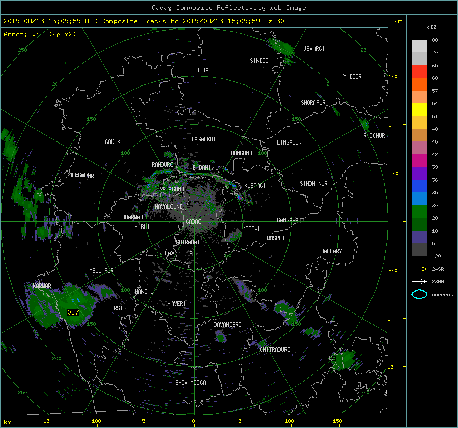Viewport: 458px width, 428px height.
Task: Click the BIJAPUR city label
Action: 207,70
